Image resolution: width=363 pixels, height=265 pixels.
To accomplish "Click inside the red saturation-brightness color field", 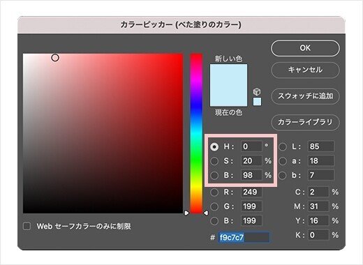I will pyautogui.click(x=103, y=133).
